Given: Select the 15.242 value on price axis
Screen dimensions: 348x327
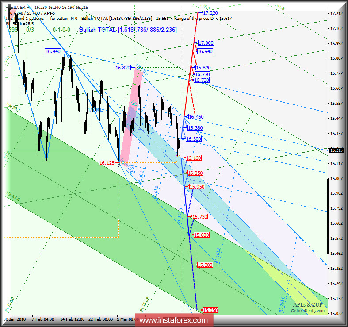Looking at the screenshot, I should click(x=336, y=284).
